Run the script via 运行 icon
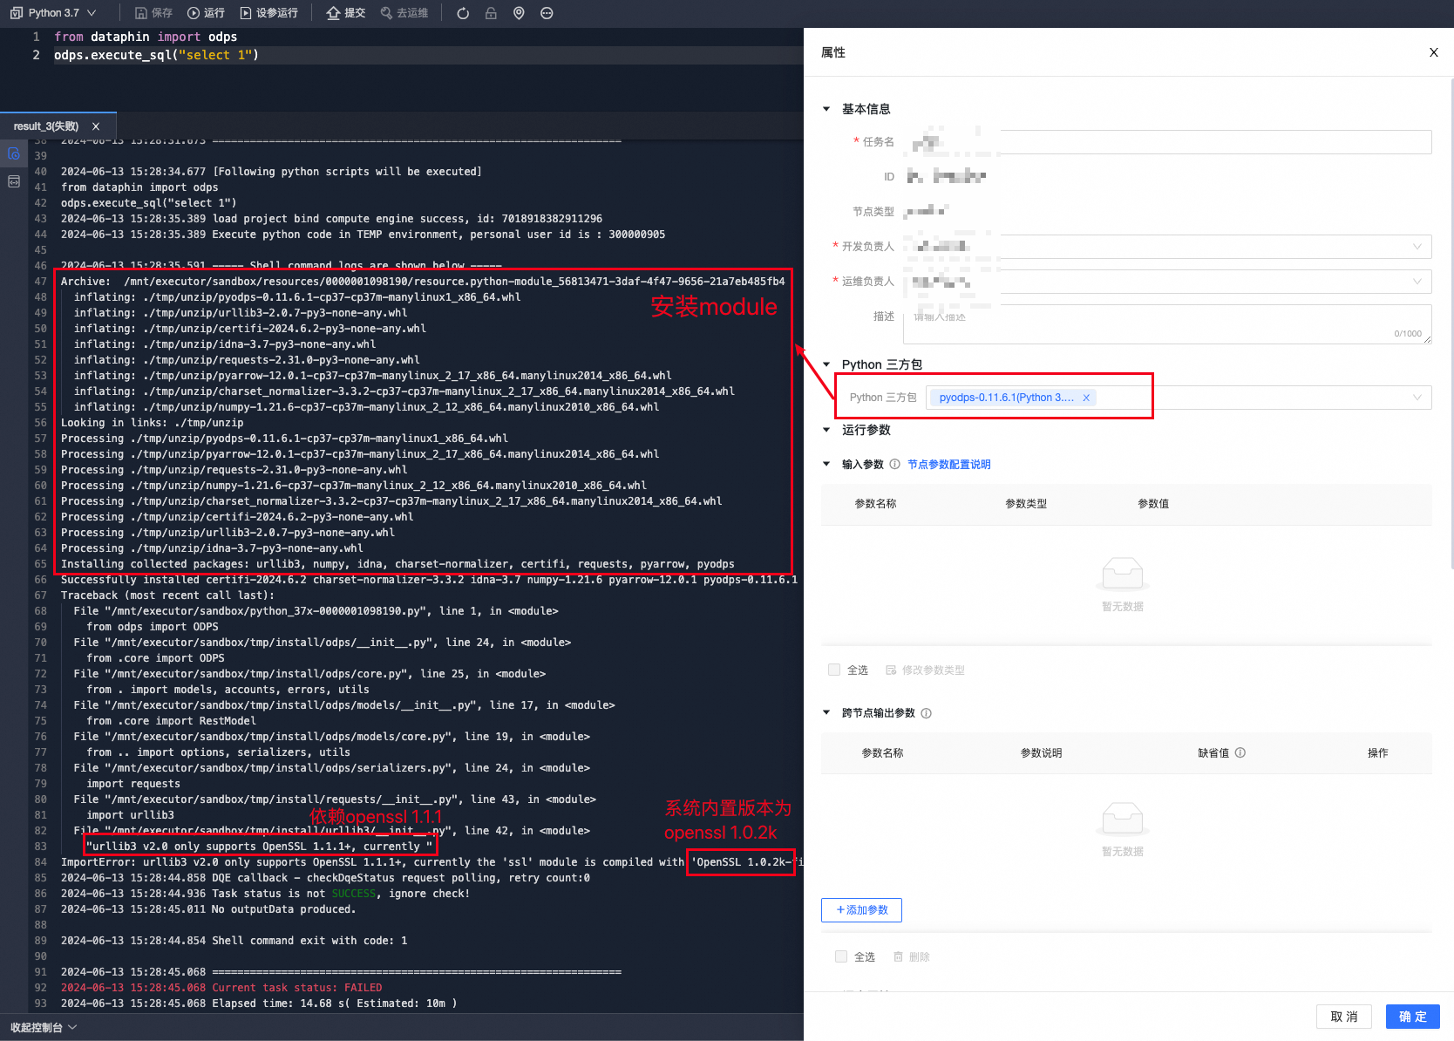The width and height of the screenshot is (1454, 1041). tap(194, 12)
